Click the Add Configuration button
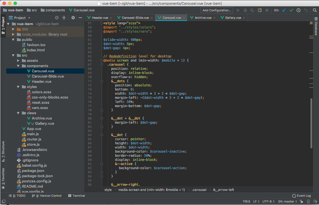Screen dimensions: 319x205 pyautogui.click(x=216, y=10)
